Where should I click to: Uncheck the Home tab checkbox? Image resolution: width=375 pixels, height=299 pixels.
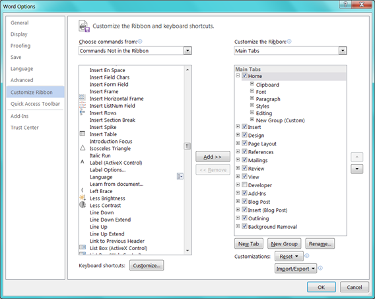(244, 75)
